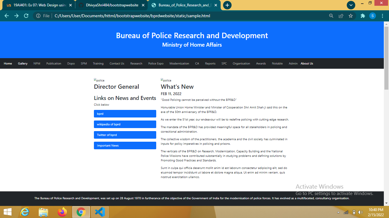The image size is (389, 218).
Task: Click CA in the navbar
Action: coord(197,64)
